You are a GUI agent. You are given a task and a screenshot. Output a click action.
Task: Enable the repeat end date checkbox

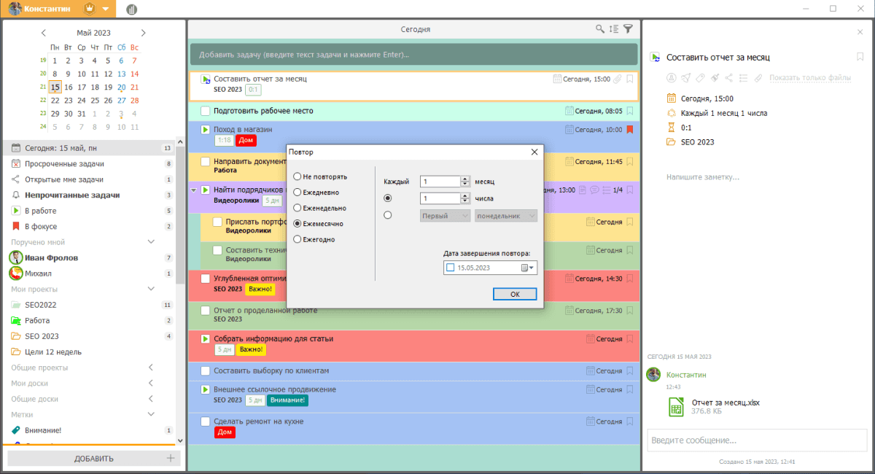click(x=451, y=268)
